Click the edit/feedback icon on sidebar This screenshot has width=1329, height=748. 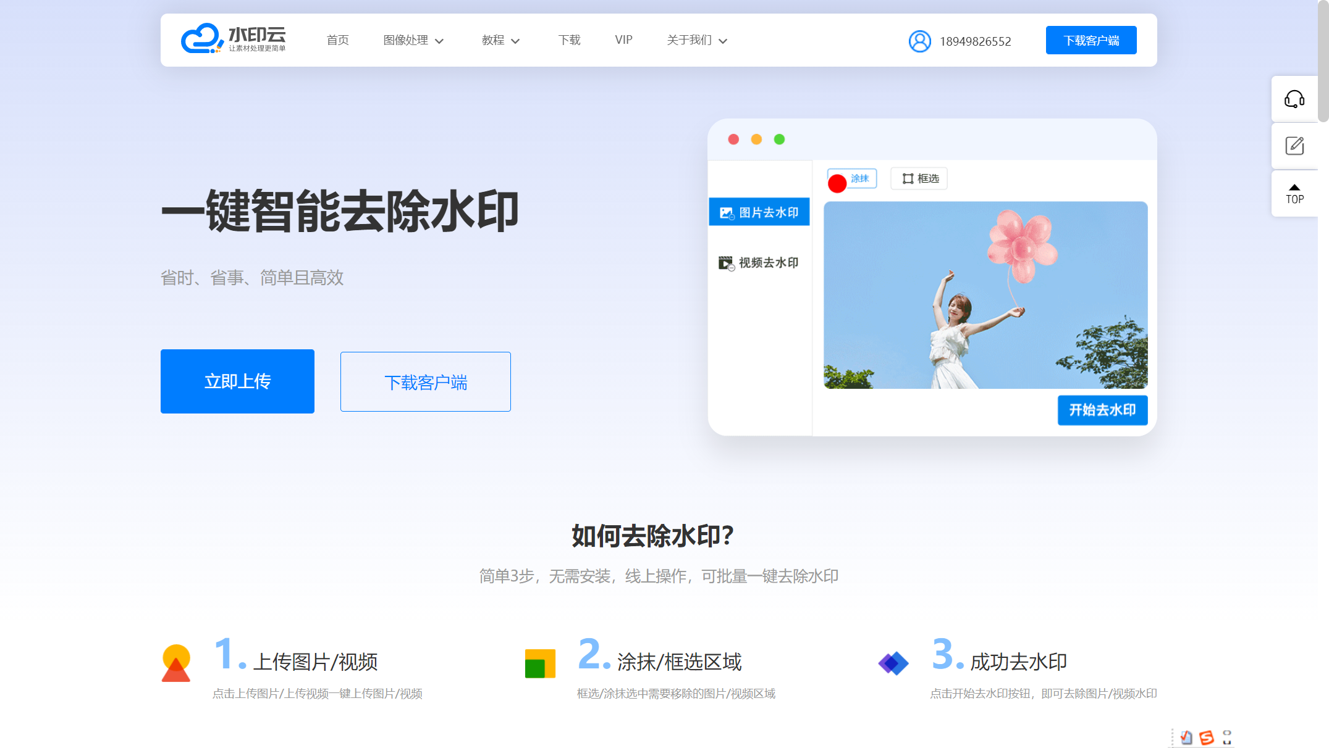[x=1295, y=145]
